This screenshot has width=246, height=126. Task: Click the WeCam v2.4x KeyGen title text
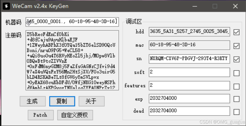[40, 6]
